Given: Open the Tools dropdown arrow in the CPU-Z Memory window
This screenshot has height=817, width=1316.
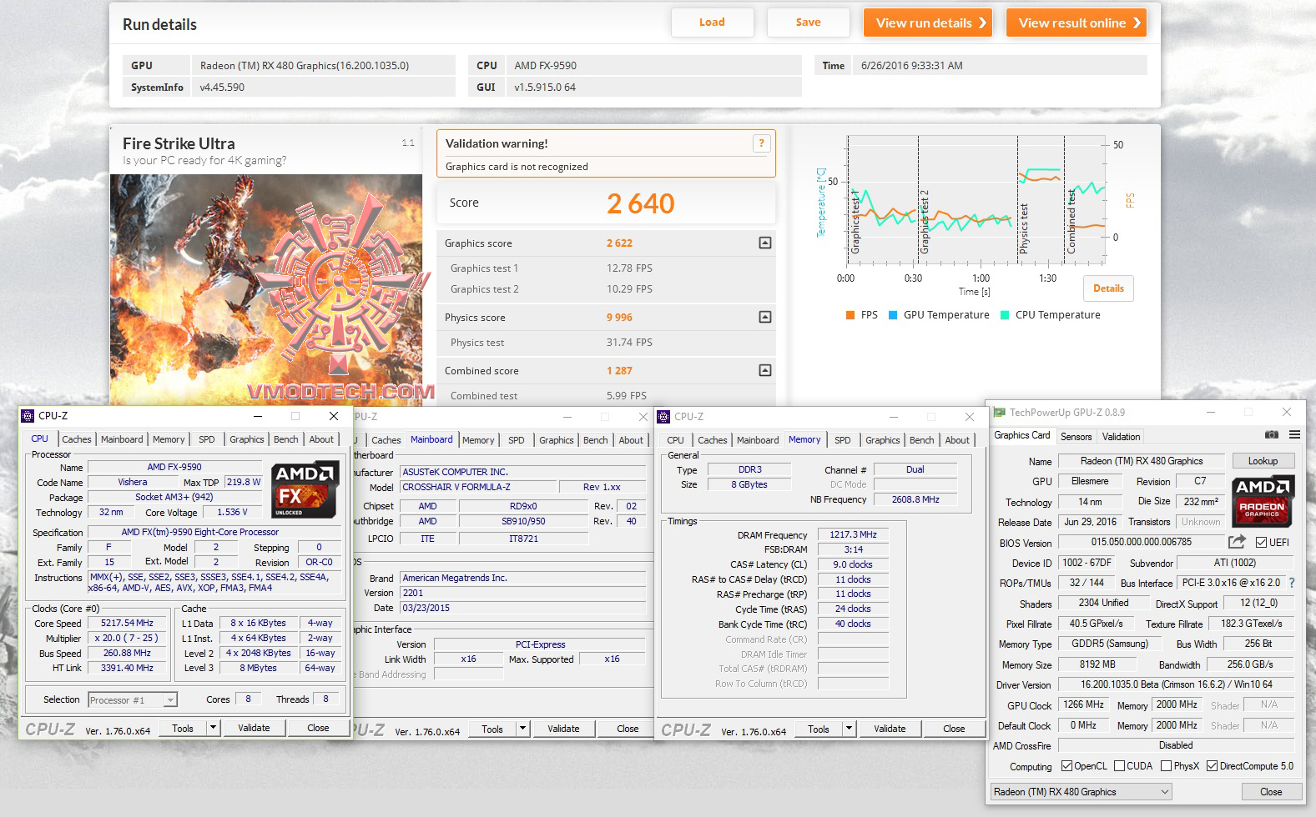Looking at the screenshot, I should 850,729.
